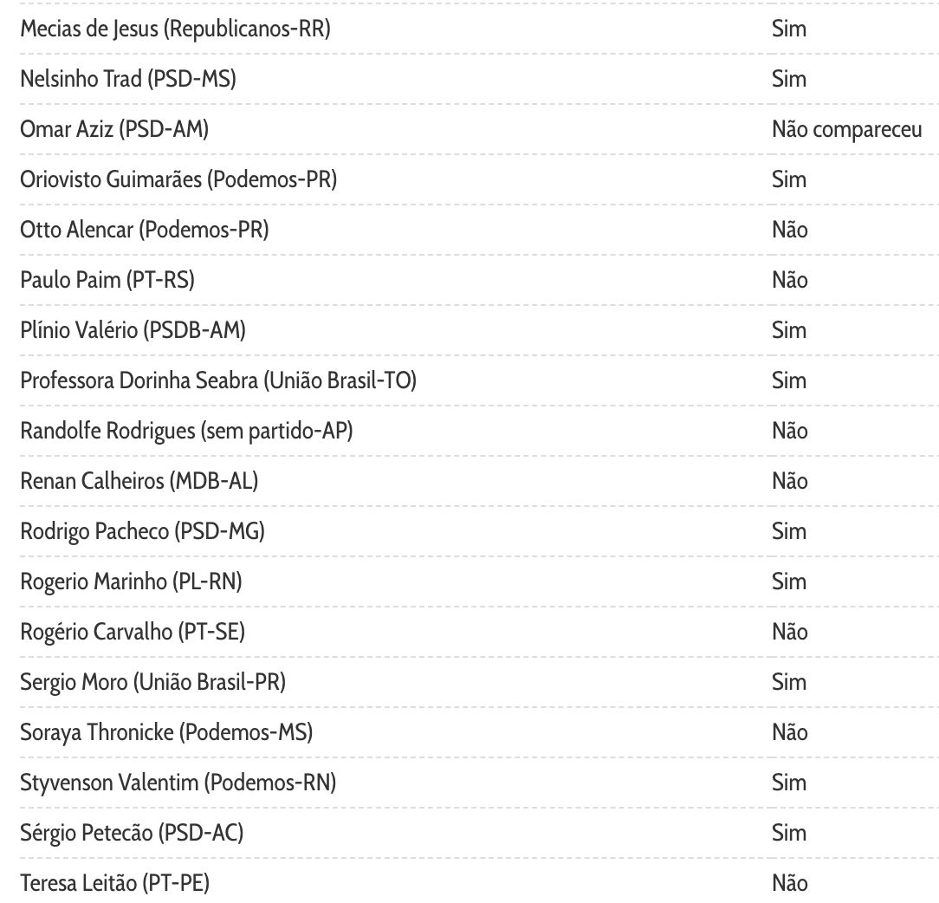Click the 'Sim' vote beside Sergio Moro
Image resolution: width=939 pixels, height=903 pixels.
coord(788,683)
